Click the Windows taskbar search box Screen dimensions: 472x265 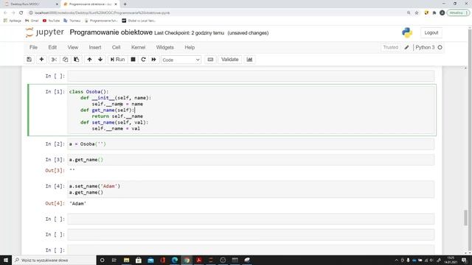[x=54, y=260]
